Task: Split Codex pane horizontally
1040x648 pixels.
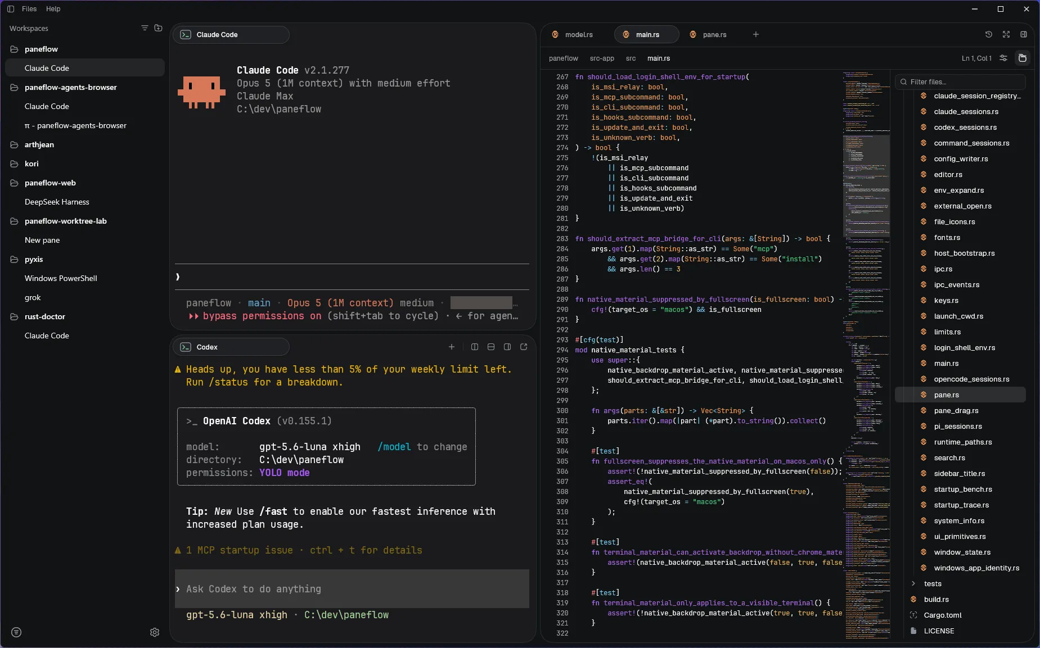Action: (x=491, y=347)
